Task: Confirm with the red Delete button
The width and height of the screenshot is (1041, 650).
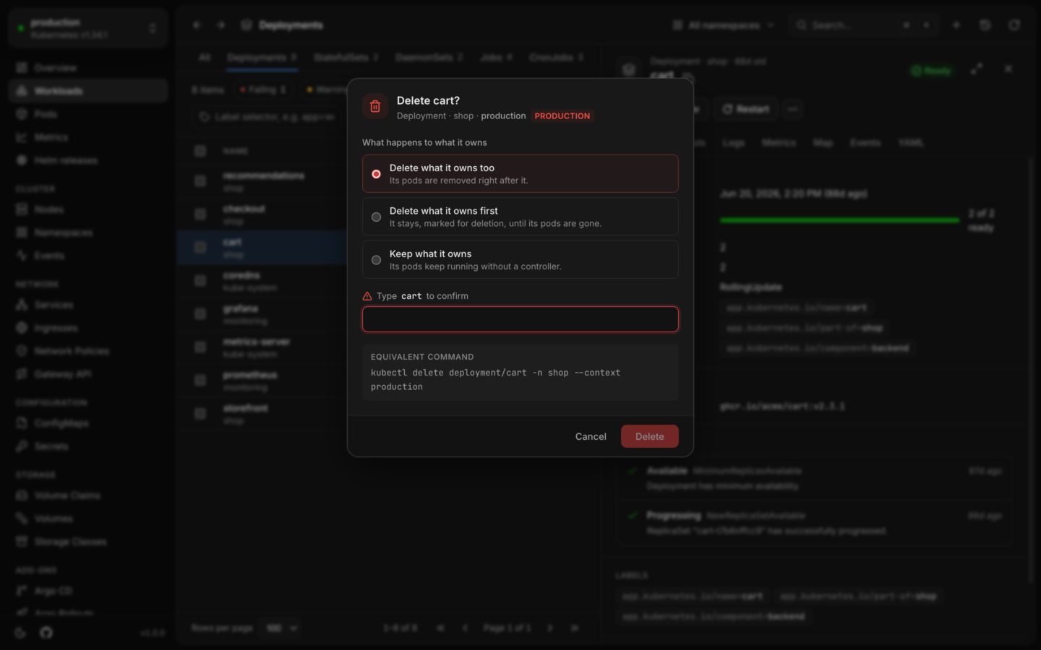Action: click(649, 436)
